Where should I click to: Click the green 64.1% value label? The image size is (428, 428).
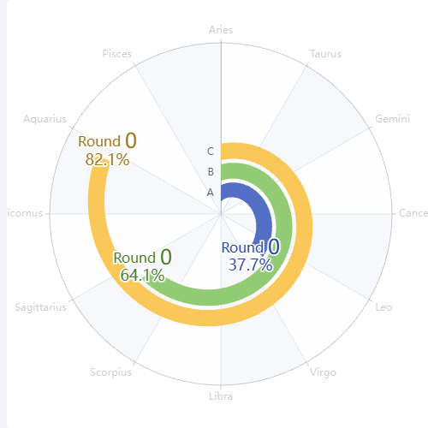click(x=142, y=276)
